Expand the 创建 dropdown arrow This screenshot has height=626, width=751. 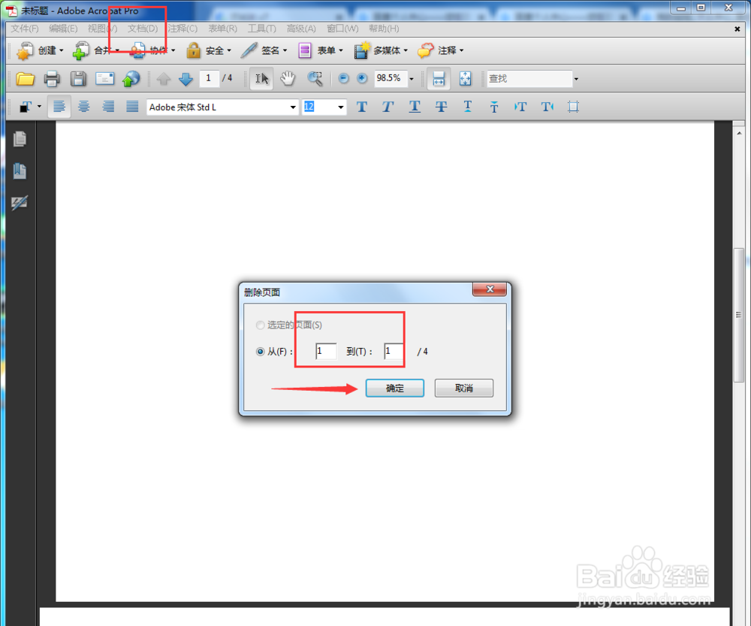point(62,50)
